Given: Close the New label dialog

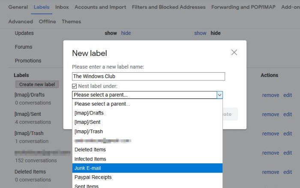Looking at the screenshot, I should (234, 53).
